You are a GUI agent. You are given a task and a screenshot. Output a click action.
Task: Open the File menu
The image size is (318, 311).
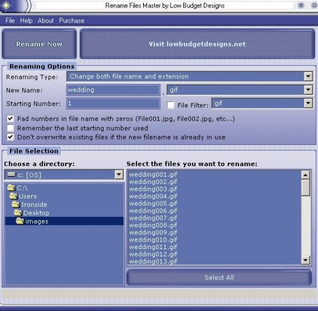click(x=10, y=21)
